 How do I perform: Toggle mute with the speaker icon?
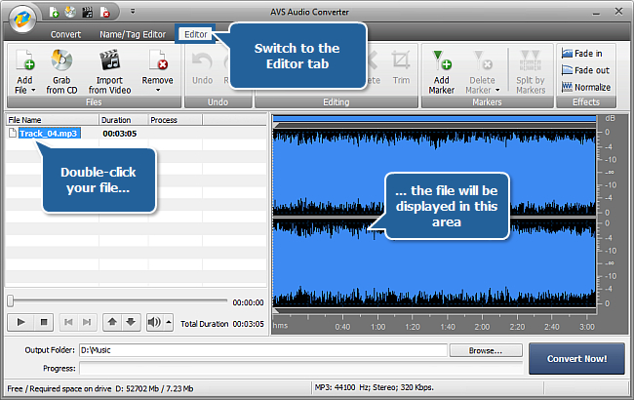click(x=154, y=322)
